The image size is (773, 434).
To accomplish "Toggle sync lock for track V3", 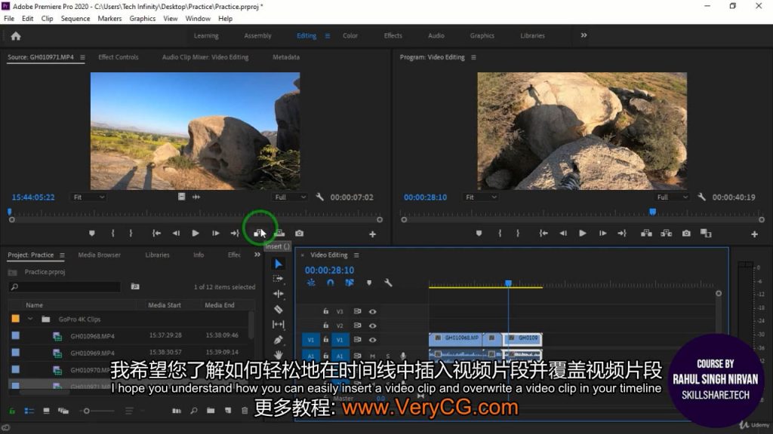I will coord(357,311).
